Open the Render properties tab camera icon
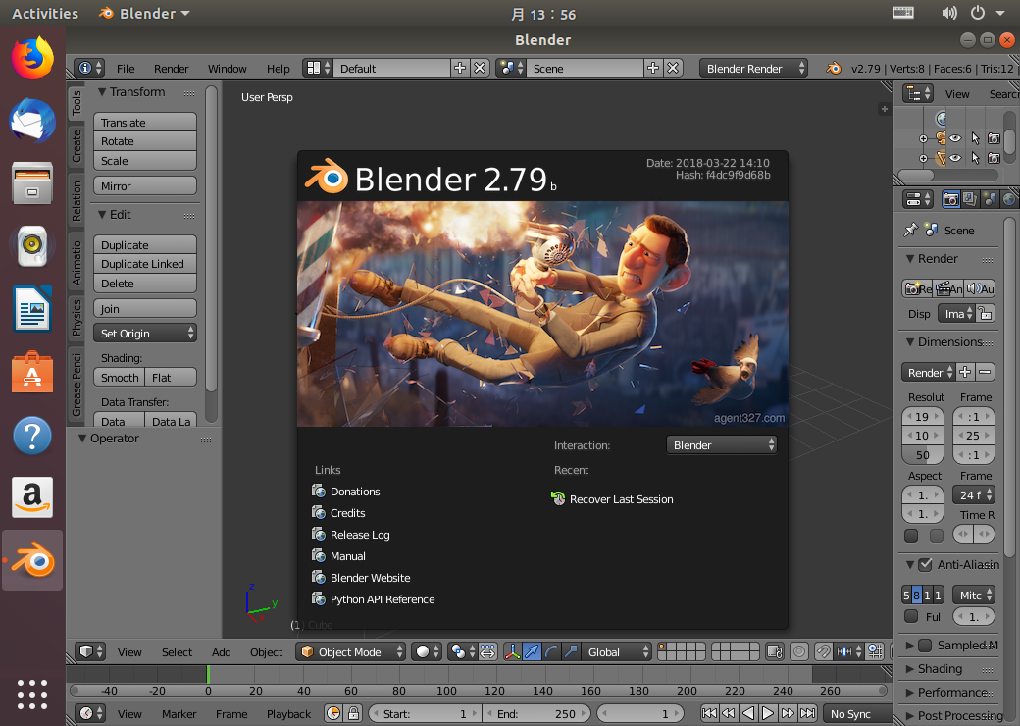 [x=950, y=199]
